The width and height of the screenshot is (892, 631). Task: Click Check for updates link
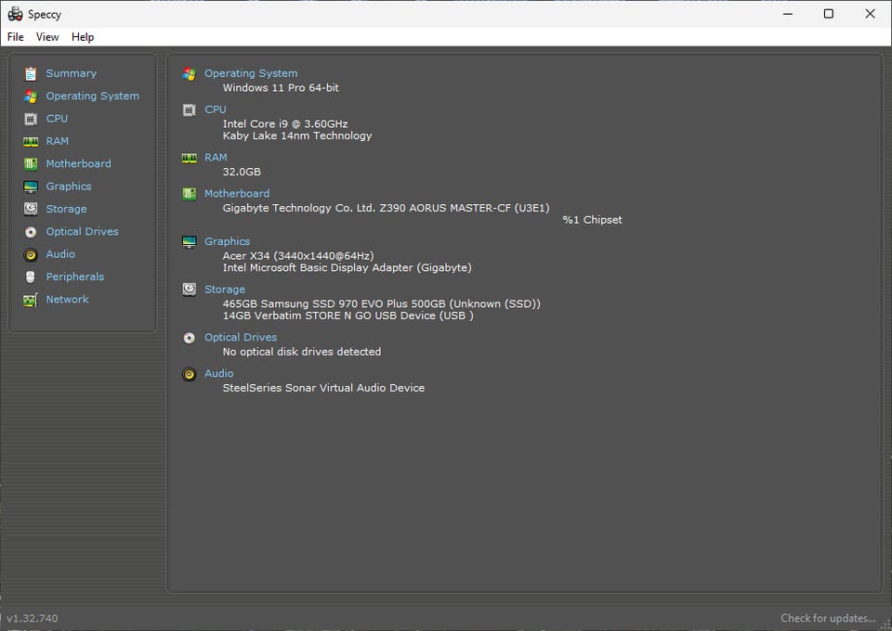828,618
